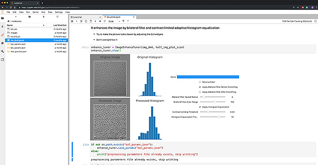Open the Hub menu
The height and width of the screenshot is (165, 318).
43,12
